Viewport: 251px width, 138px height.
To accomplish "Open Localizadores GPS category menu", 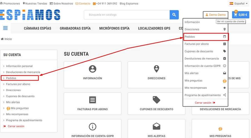I will pyautogui.click(x=154, y=28).
